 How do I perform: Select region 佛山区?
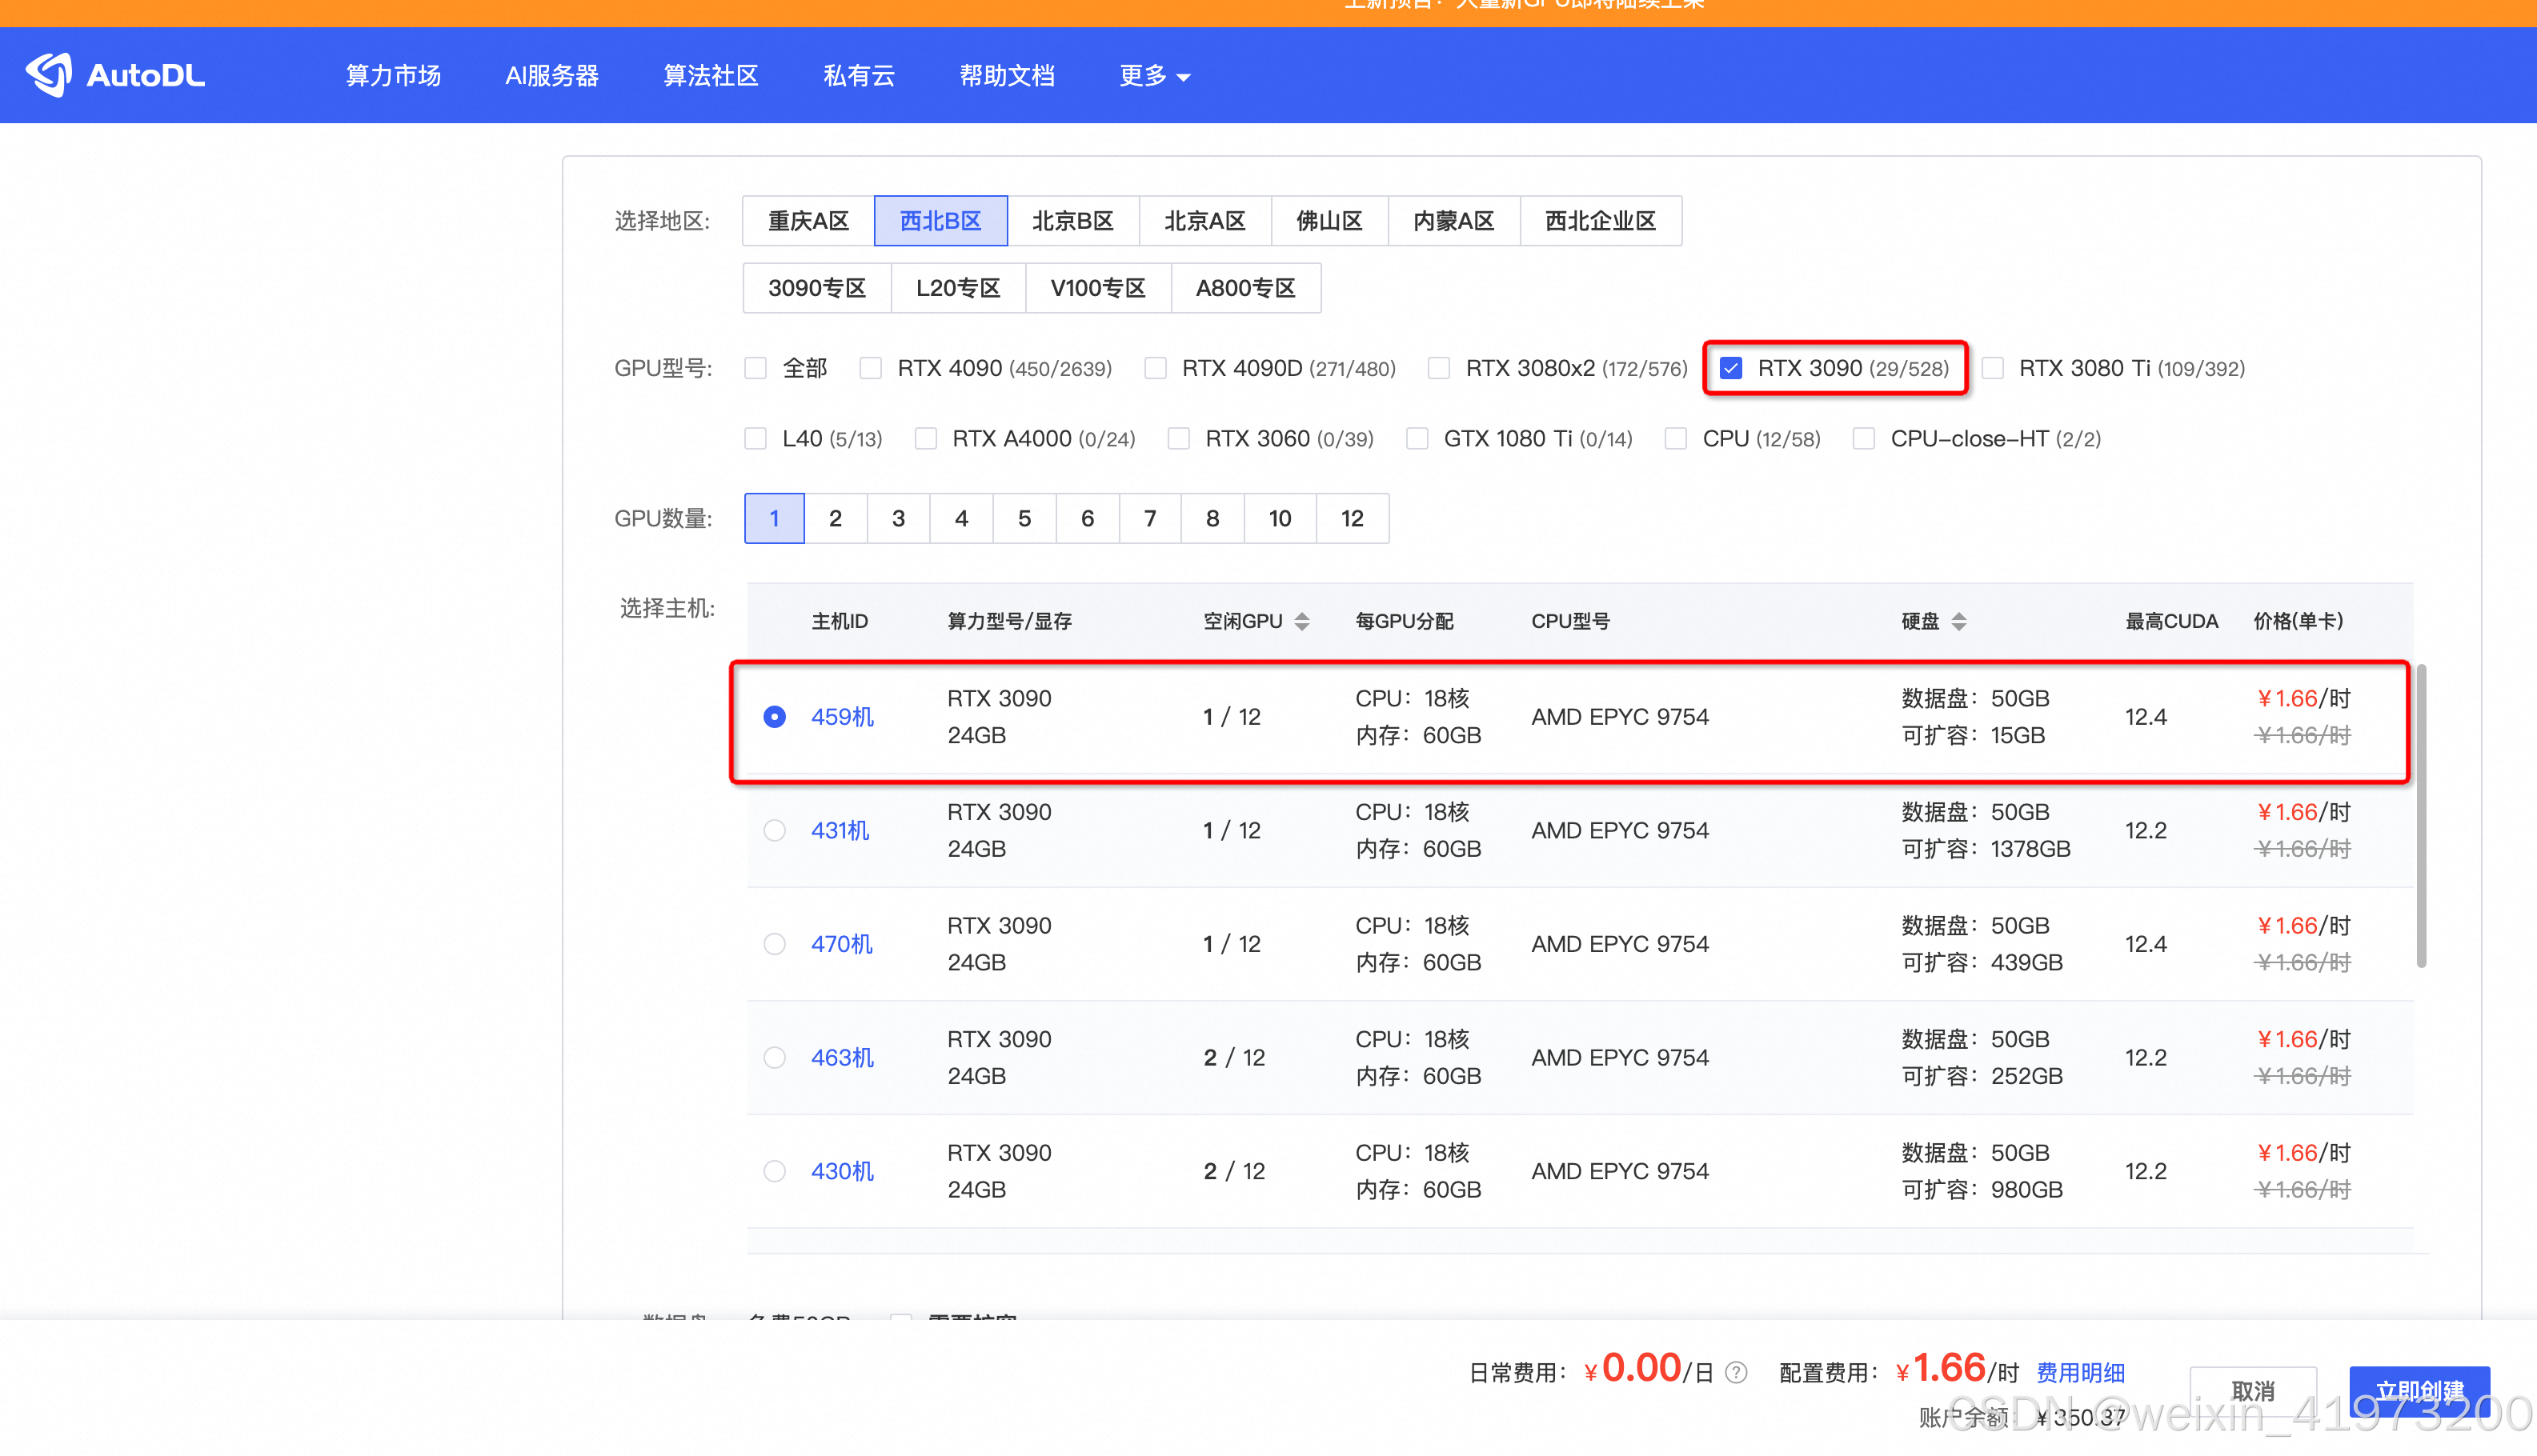pos(1329,221)
